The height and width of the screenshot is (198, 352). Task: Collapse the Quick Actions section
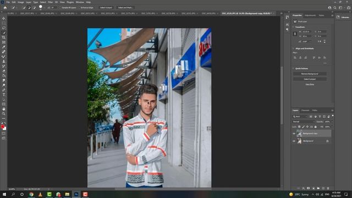[293, 68]
